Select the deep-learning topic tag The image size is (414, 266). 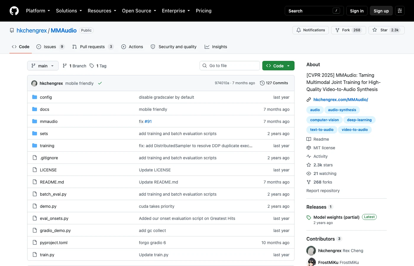[359, 120]
